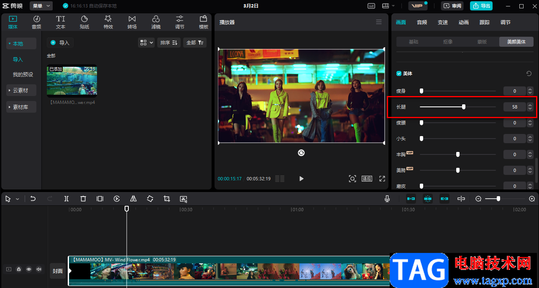539x288 pixels.
Task: Delete the selected clip with trash icon
Action: [x=83, y=199]
